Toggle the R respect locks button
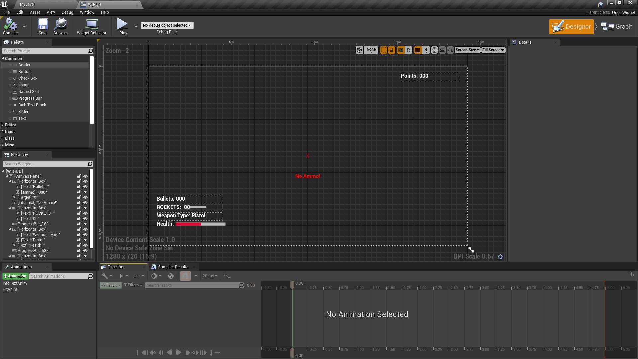Screen dimensions: 638x359 point(408,50)
